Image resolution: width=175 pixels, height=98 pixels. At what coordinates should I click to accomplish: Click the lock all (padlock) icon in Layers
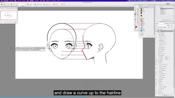165,27
